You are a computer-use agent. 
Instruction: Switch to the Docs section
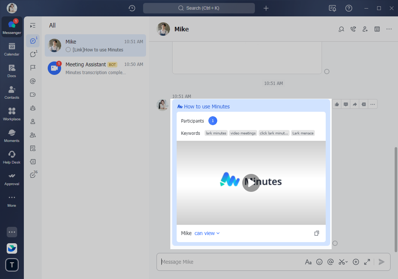12,71
